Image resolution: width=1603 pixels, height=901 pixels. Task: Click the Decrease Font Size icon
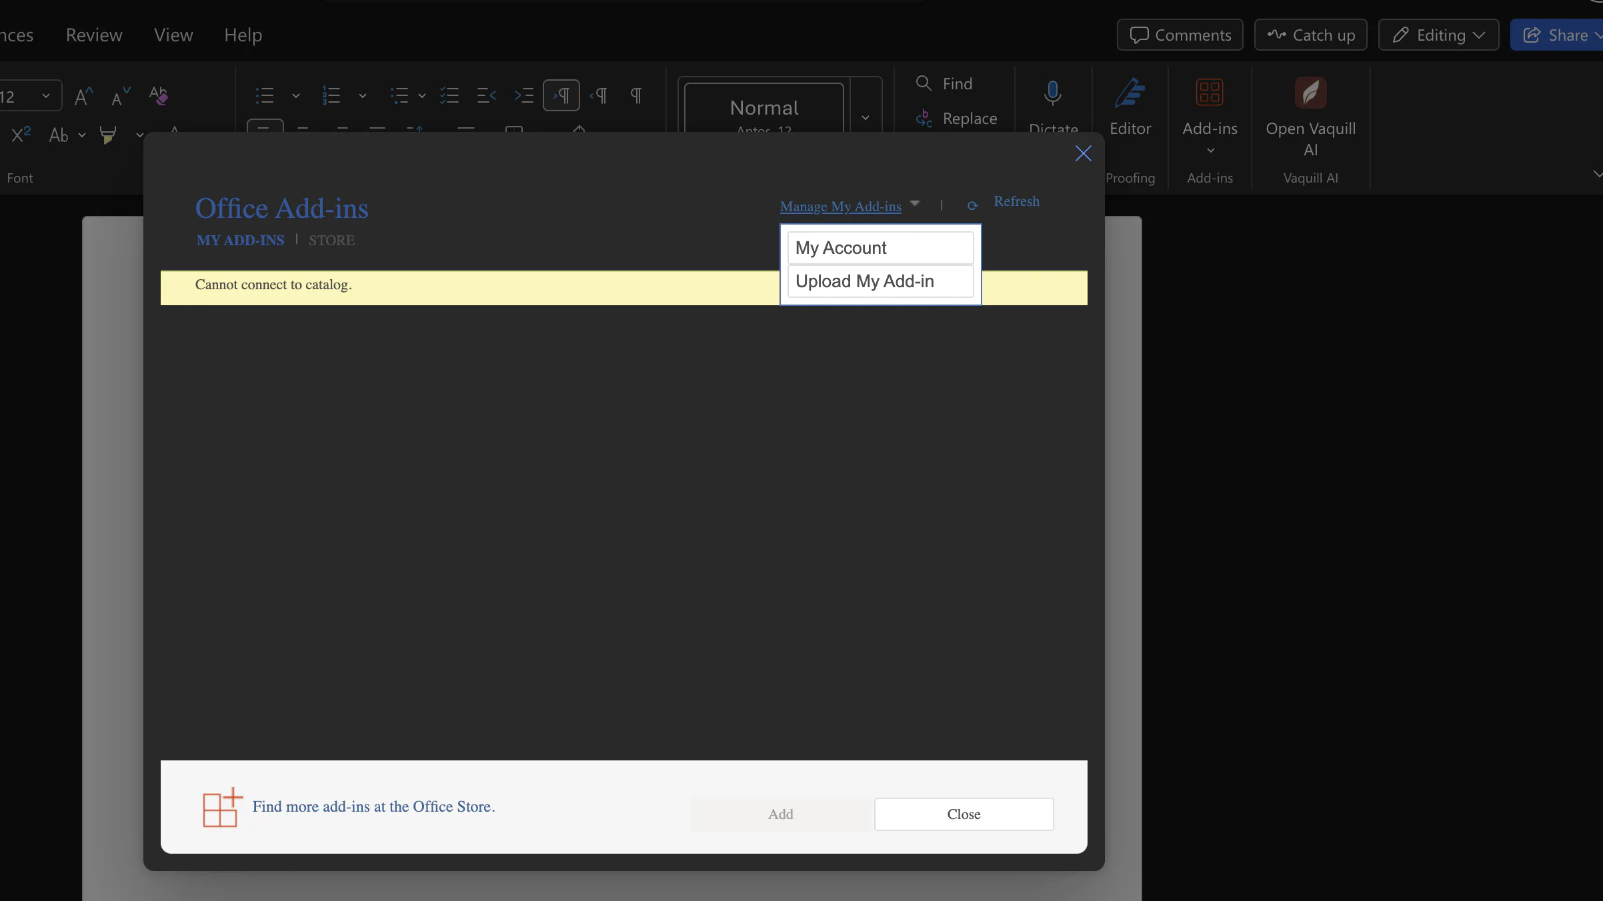click(x=121, y=97)
